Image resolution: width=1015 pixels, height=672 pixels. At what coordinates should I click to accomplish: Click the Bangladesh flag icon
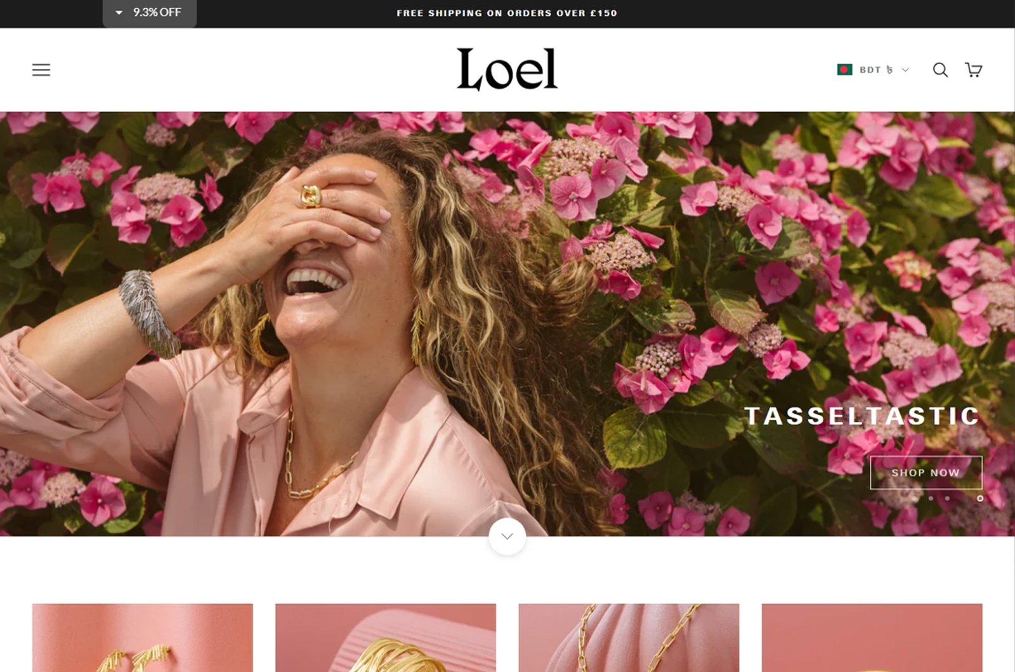(844, 70)
